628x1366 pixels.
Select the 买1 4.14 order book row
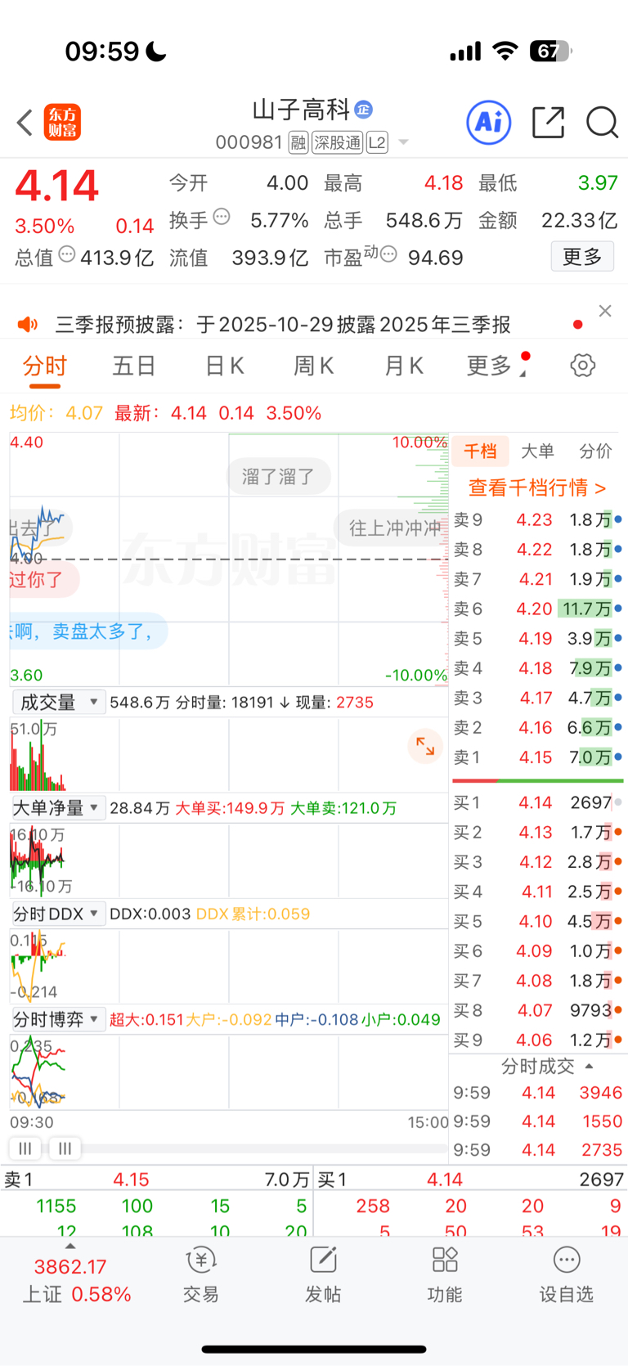coord(537,802)
